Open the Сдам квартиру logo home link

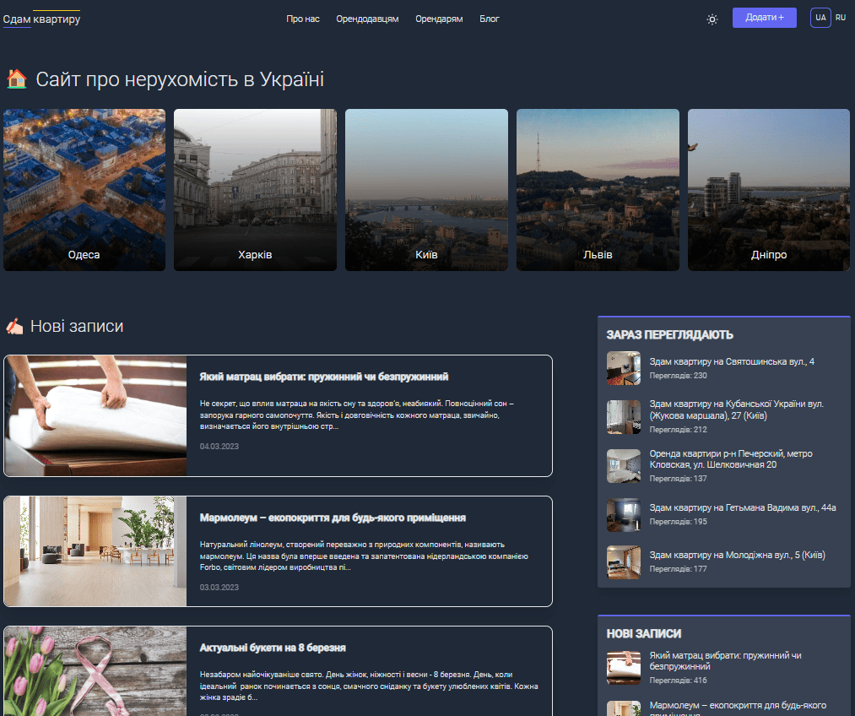(x=41, y=19)
